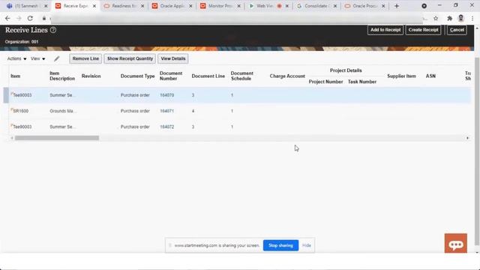
Task: Open the View dropdown menu
Action: 37,58
